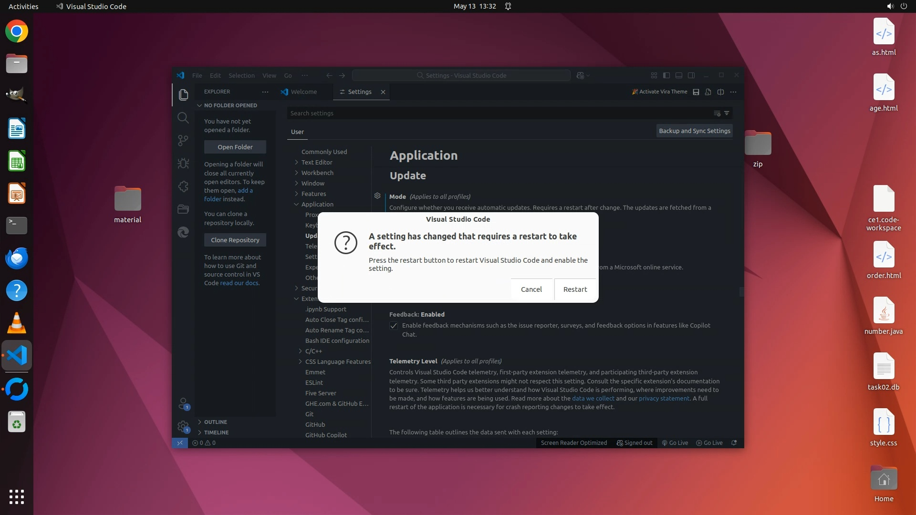Click Cancel in the restart dialog
Image resolution: width=916 pixels, height=515 pixels.
pyautogui.click(x=531, y=289)
